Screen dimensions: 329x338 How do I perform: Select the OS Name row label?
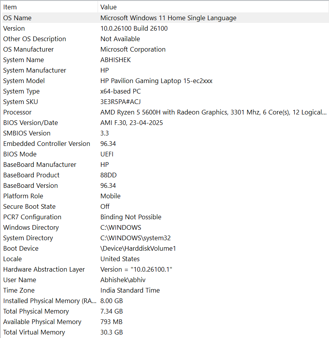[17, 18]
